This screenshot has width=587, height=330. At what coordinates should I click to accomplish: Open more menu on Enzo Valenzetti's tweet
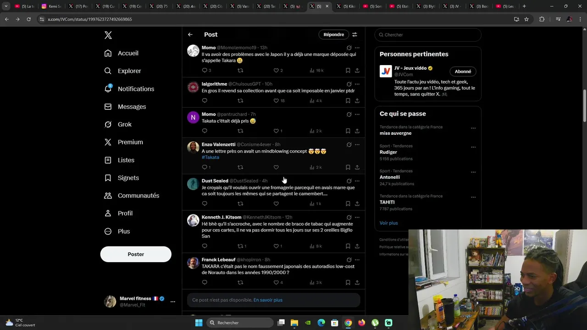(x=357, y=144)
